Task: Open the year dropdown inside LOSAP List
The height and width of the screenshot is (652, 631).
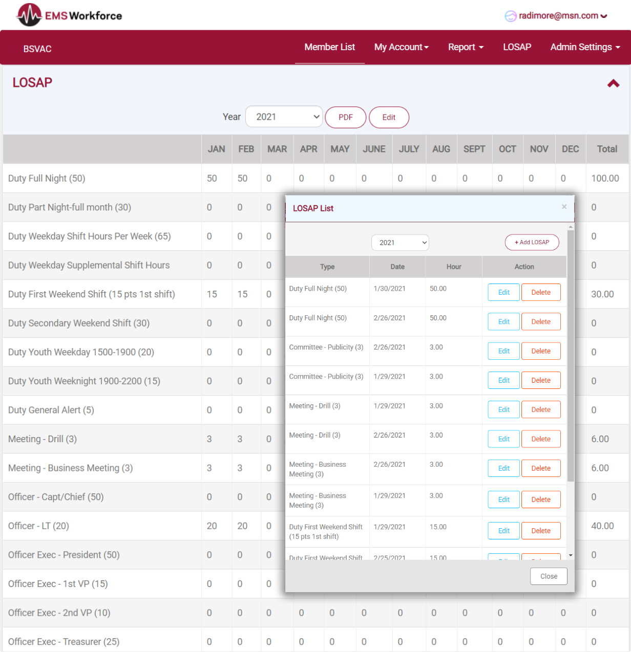Action: pyautogui.click(x=399, y=243)
